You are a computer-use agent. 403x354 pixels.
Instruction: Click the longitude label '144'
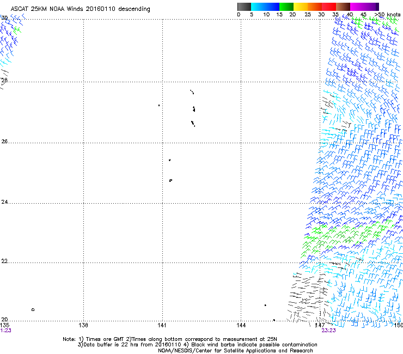tap(241, 325)
